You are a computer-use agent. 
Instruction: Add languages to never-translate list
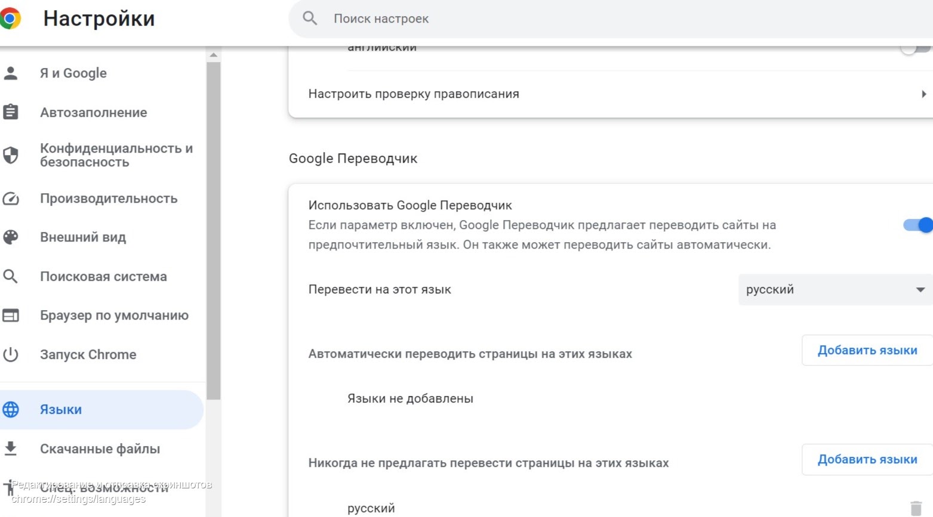pyautogui.click(x=867, y=459)
